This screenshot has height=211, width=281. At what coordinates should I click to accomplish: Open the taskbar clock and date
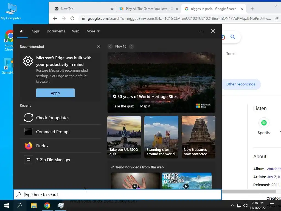click(257, 206)
